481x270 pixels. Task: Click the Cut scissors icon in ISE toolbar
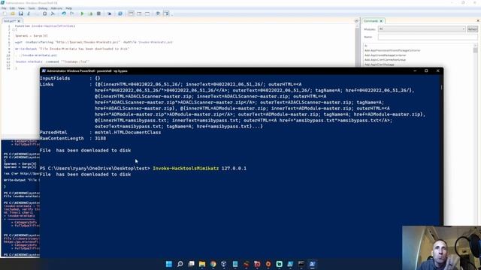[x=29, y=13]
